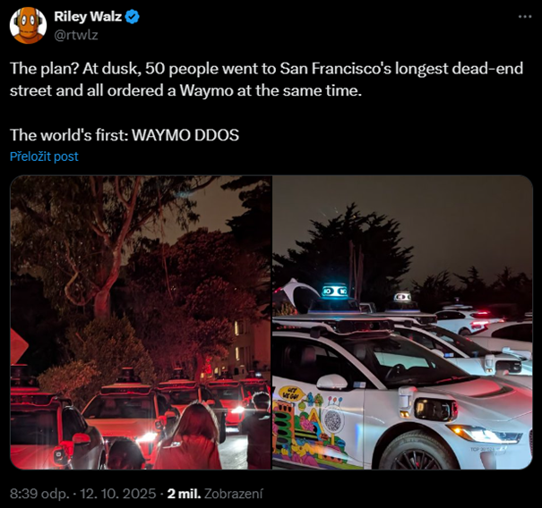Open the three-dot more options menu
This screenshot has width=542, height=508.
click(525, 16)
